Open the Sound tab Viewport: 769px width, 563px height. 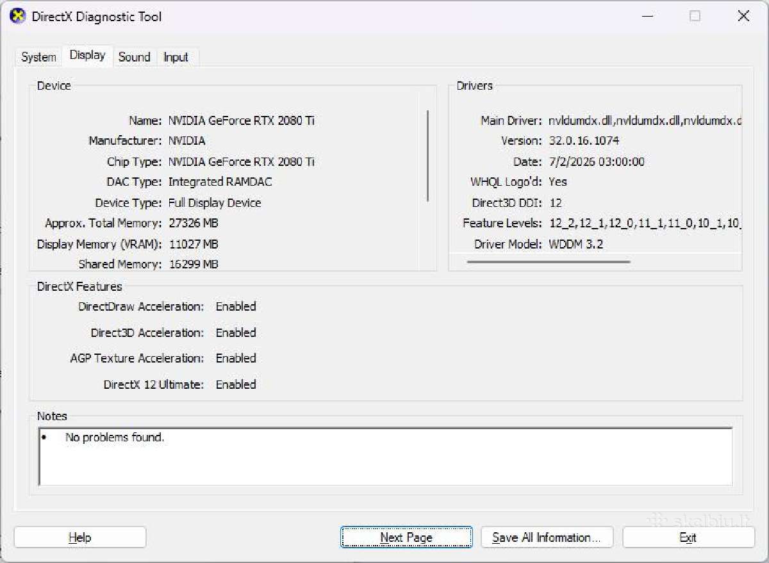click(x=135, y=57)
